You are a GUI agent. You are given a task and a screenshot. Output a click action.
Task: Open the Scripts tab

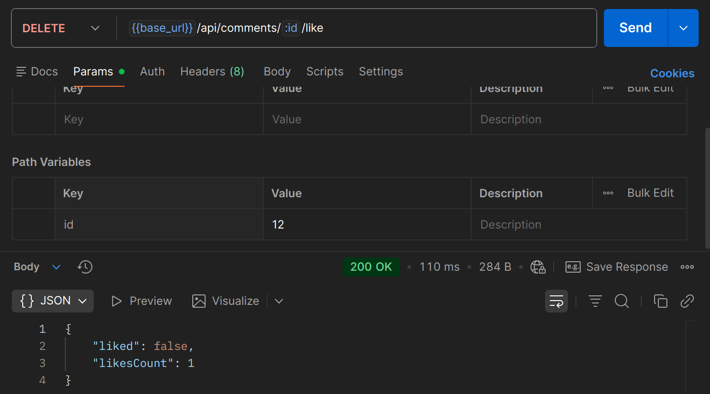click(x=325, y=72)
